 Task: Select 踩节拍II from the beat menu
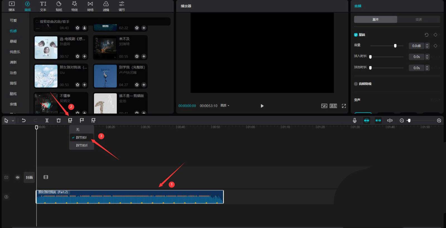click(82, 145)
